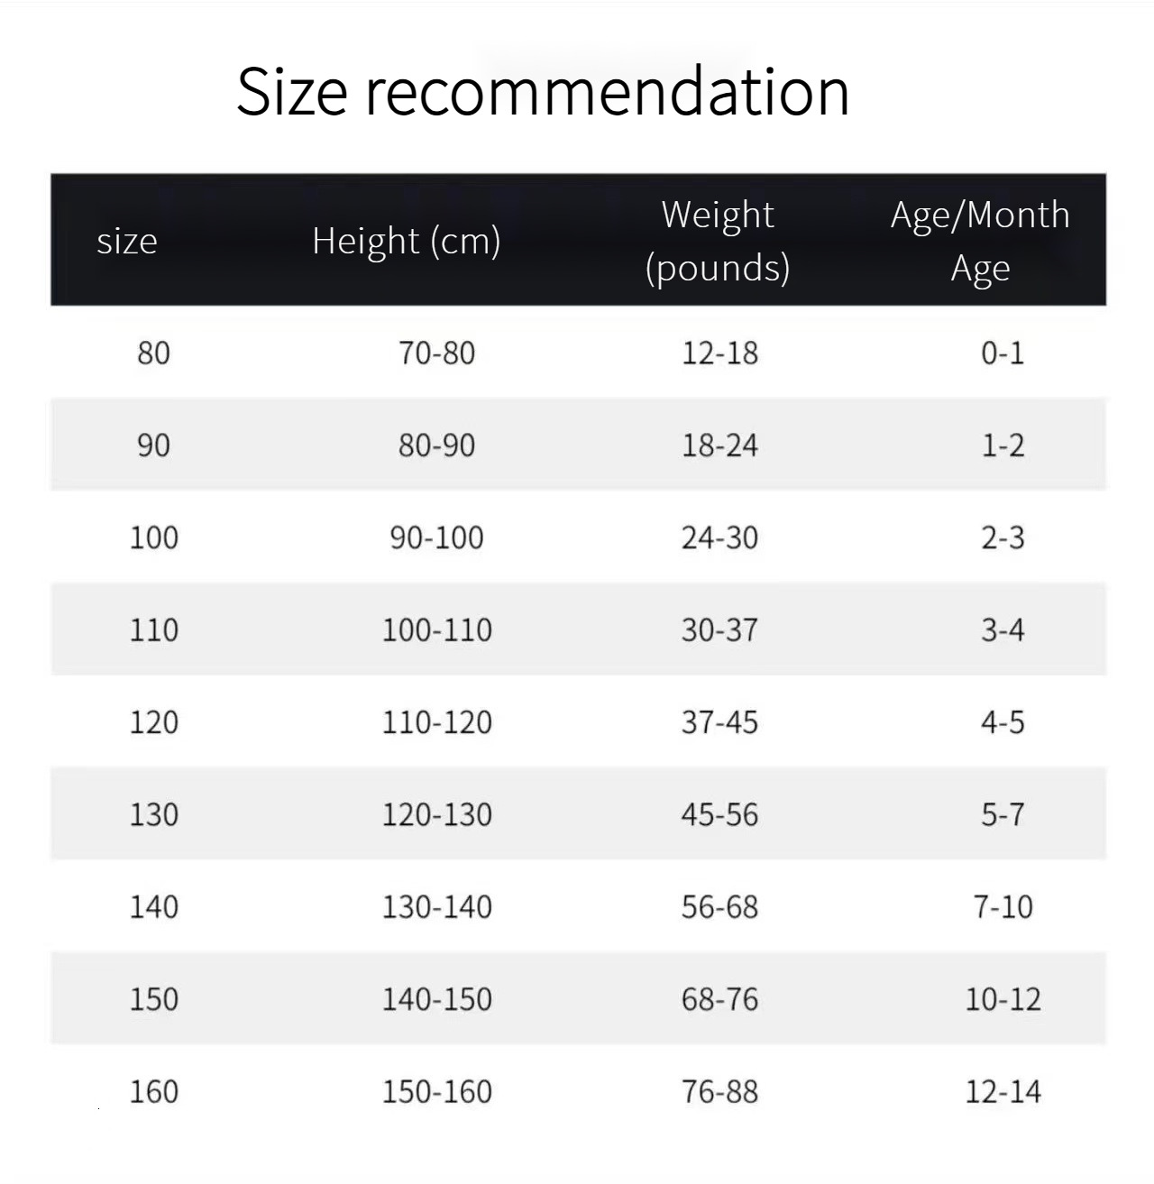
Task: Click the 5-7 age cell
Action: (1003, 815)
